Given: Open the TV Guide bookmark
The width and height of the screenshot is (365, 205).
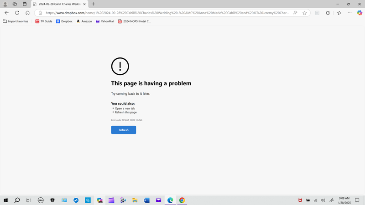Looking at the screenshot, I should click(44, 21).
